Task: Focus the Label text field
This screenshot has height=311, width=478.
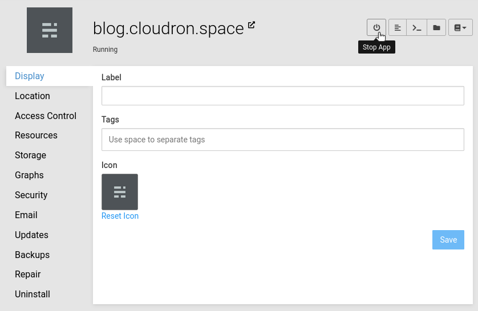Action: click(282, 96)
